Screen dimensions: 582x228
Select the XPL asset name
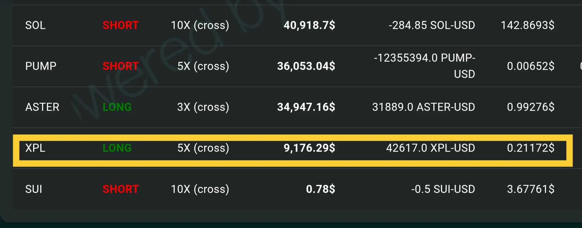click(35, 148)
